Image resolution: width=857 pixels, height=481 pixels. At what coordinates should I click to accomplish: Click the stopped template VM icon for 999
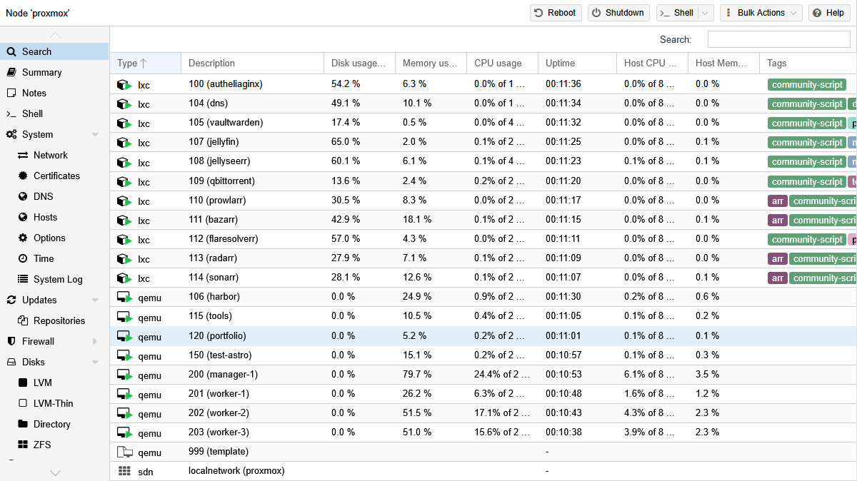pyautogui.click(x=124, y=452)
